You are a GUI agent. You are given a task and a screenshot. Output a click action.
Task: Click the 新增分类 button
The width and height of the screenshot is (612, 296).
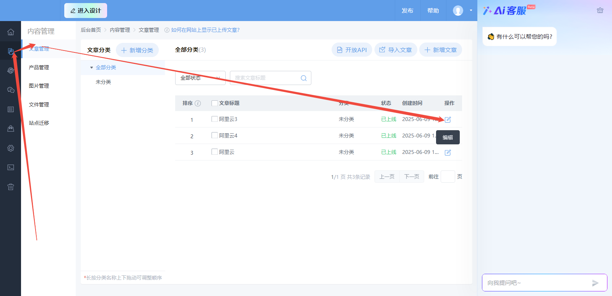click(137, 50)
